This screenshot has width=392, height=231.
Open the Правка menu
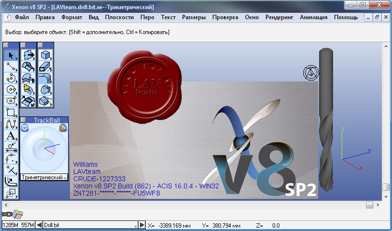[x=45, y=18]
